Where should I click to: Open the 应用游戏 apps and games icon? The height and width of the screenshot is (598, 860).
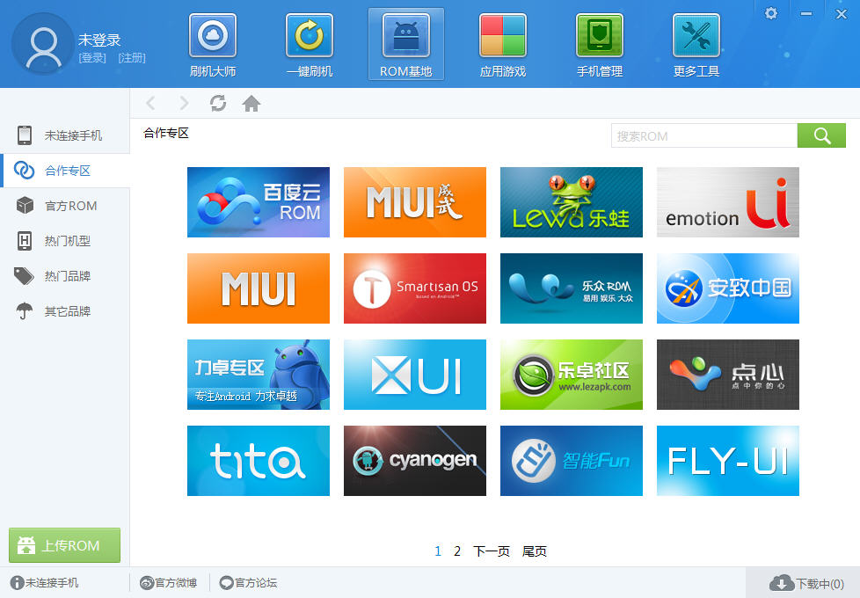coord(503,37)
